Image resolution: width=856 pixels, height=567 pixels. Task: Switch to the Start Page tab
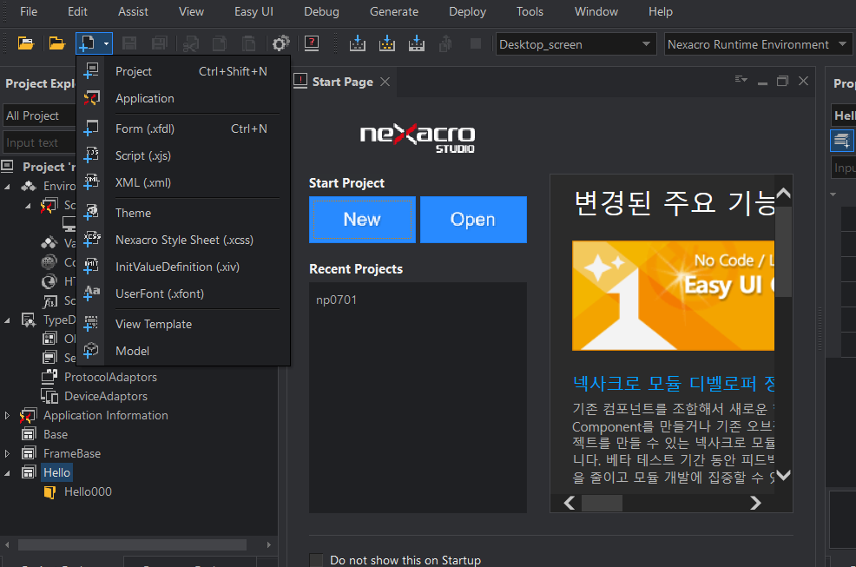[x=342, y=82]
